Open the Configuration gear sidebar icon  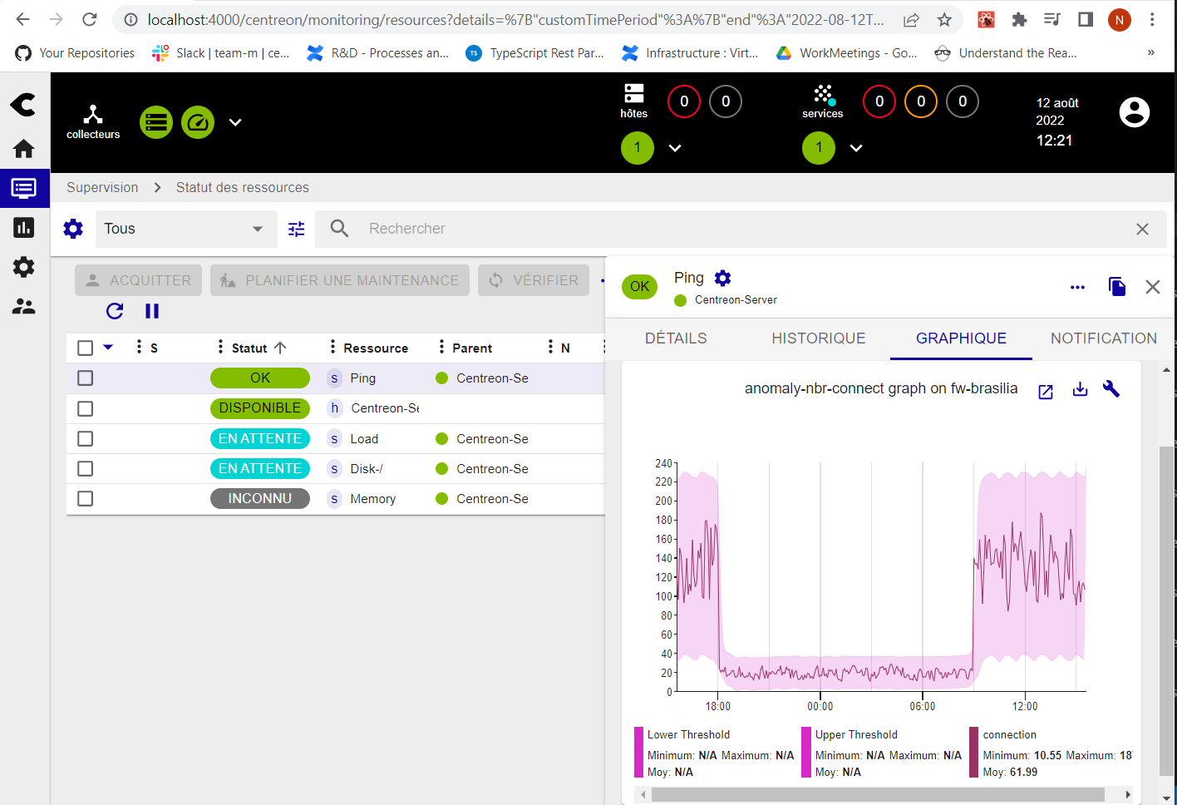point(23,267)
